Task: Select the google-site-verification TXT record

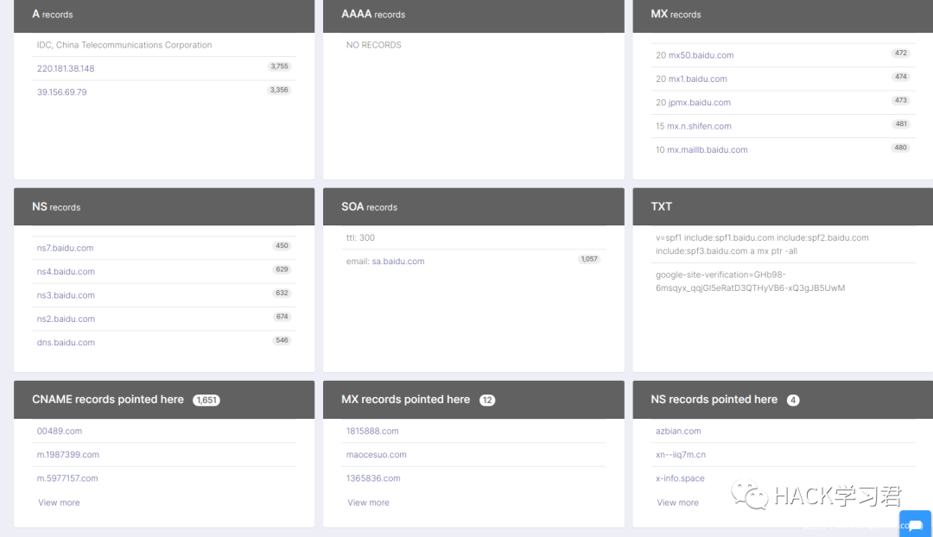Action: 751,281
